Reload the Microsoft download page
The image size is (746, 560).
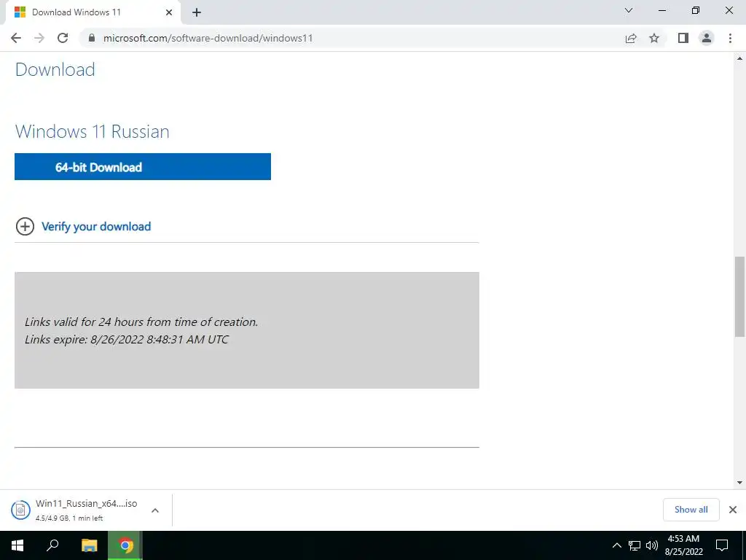[x=63, y=38]
